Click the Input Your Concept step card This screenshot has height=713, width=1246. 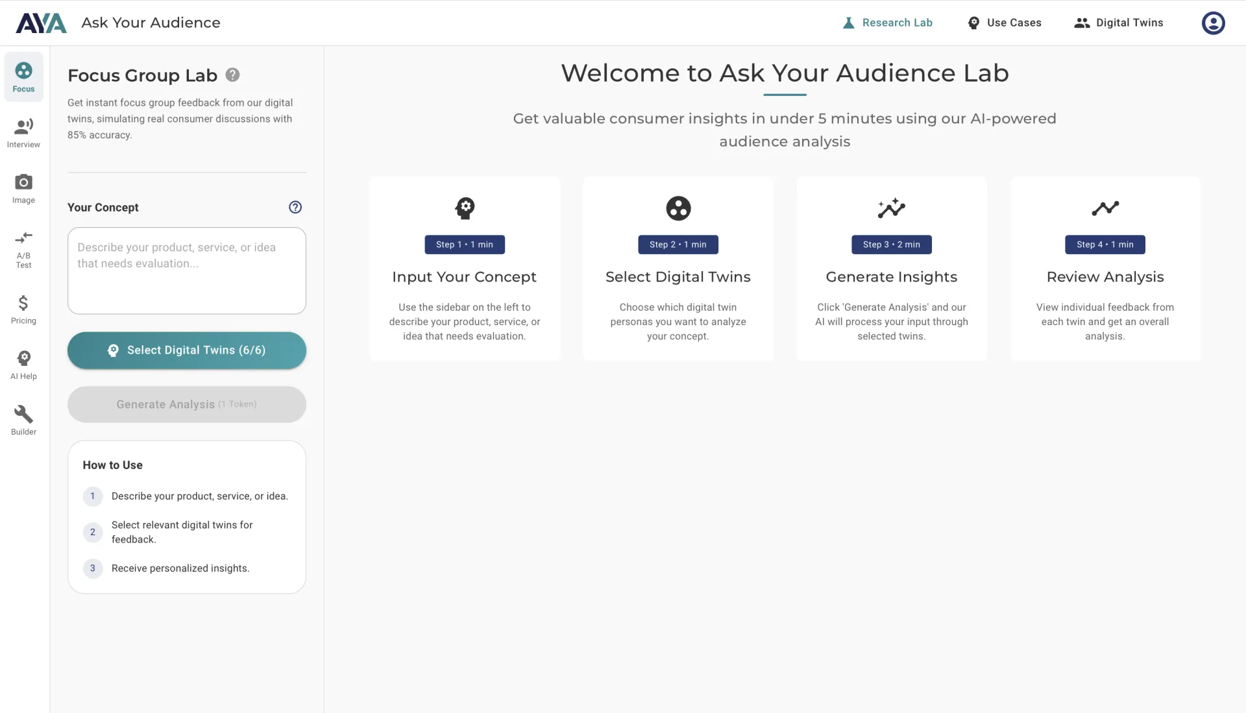[465, 269]
